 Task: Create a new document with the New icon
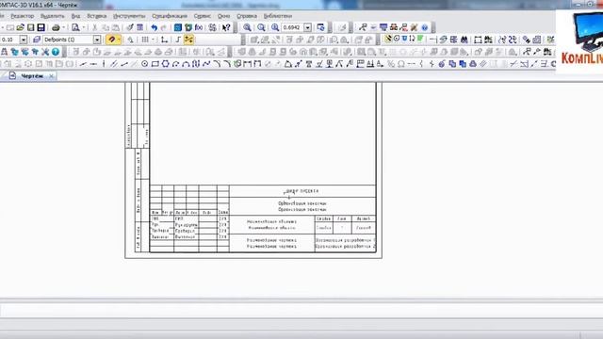pos(10,27)
